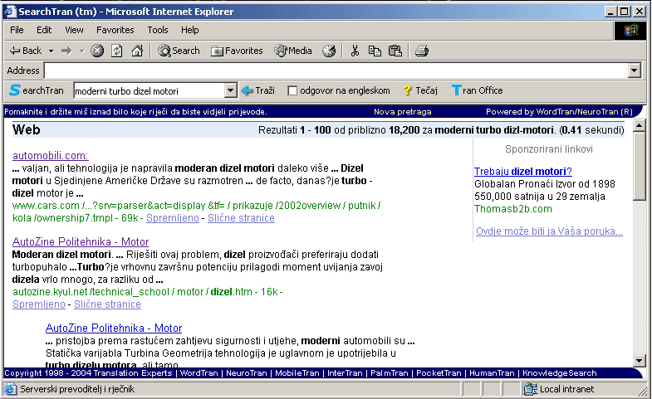Open the Trebaju dizel motori? sponsored link
The image size is (652, 399).
pyautogui.click(x=523, y=172)
